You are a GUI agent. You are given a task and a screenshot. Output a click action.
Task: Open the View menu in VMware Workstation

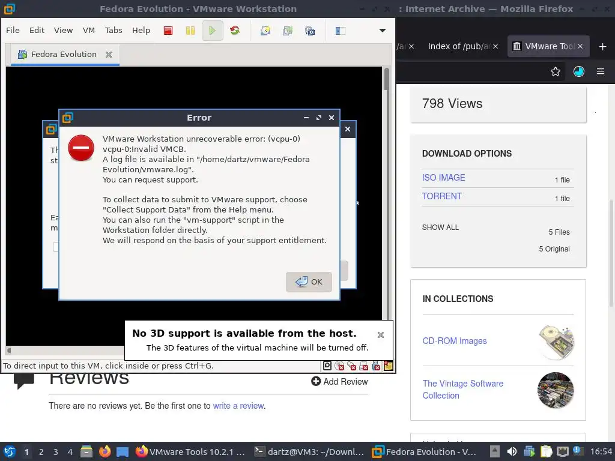click(x=63, y=30)
